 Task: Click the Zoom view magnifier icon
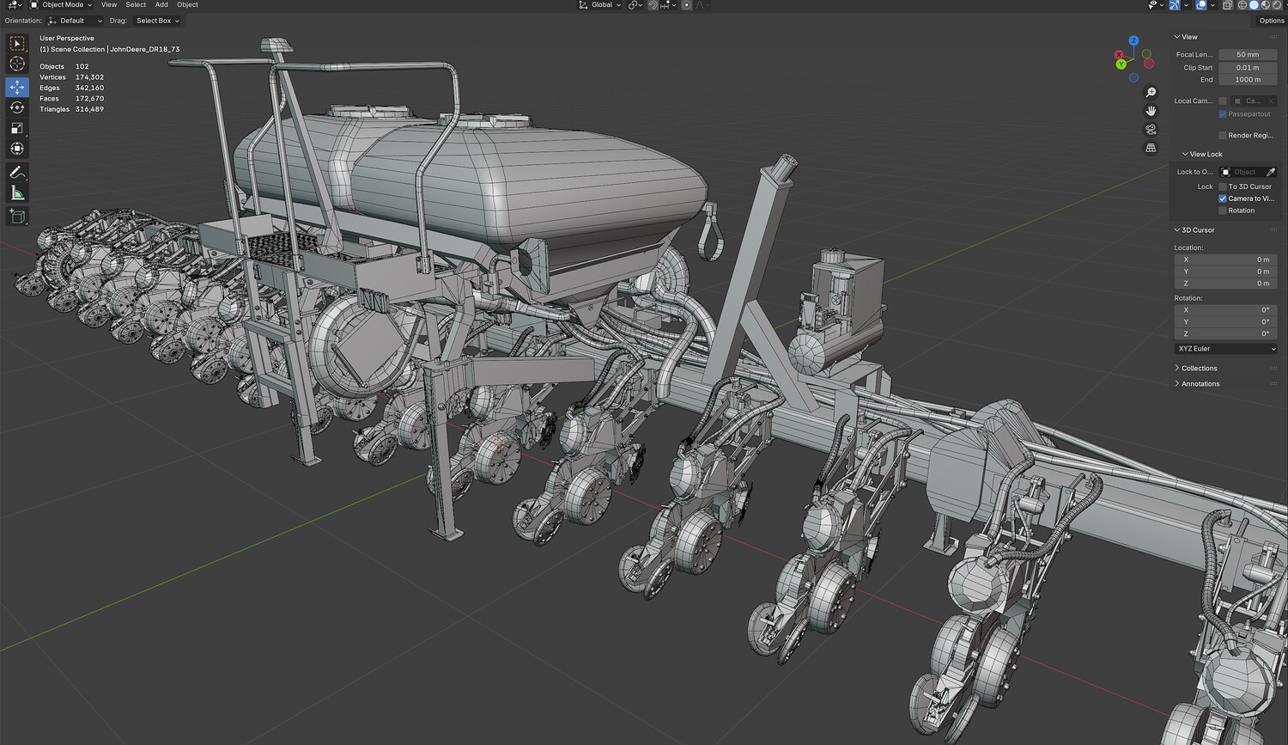[x=1151, y=93]
